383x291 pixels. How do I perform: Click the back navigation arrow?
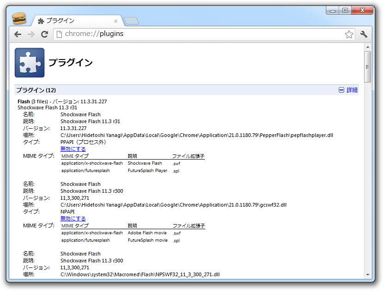point(17,34)
